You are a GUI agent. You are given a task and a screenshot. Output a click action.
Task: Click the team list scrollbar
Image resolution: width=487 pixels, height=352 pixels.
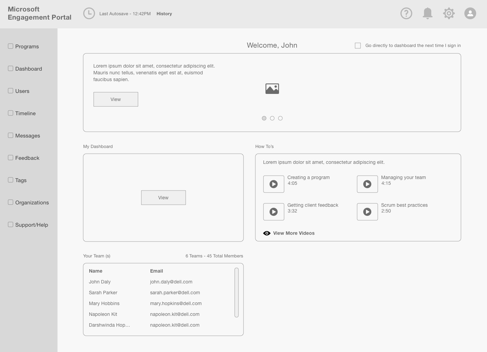pos(236,293)
